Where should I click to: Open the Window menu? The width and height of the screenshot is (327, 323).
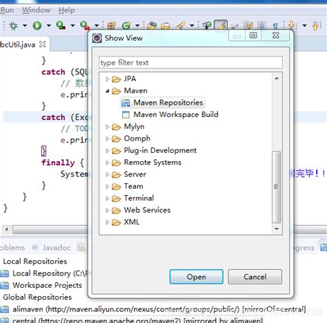coord(36,10)
